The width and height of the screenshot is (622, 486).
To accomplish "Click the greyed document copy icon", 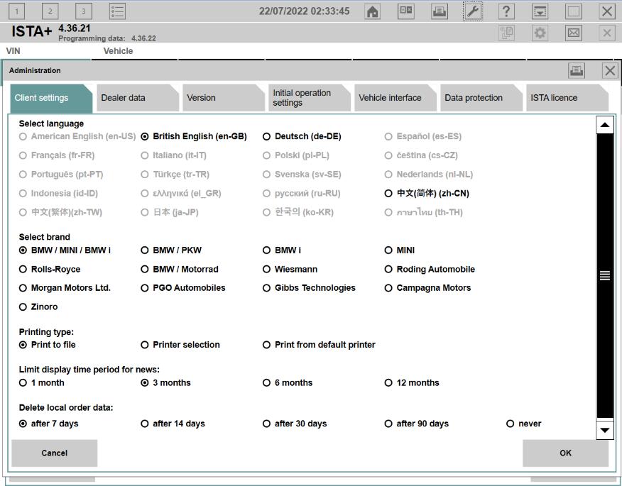I will 506,33.
